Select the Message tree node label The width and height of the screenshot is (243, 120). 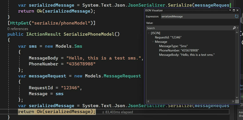(x=161, y=42)
